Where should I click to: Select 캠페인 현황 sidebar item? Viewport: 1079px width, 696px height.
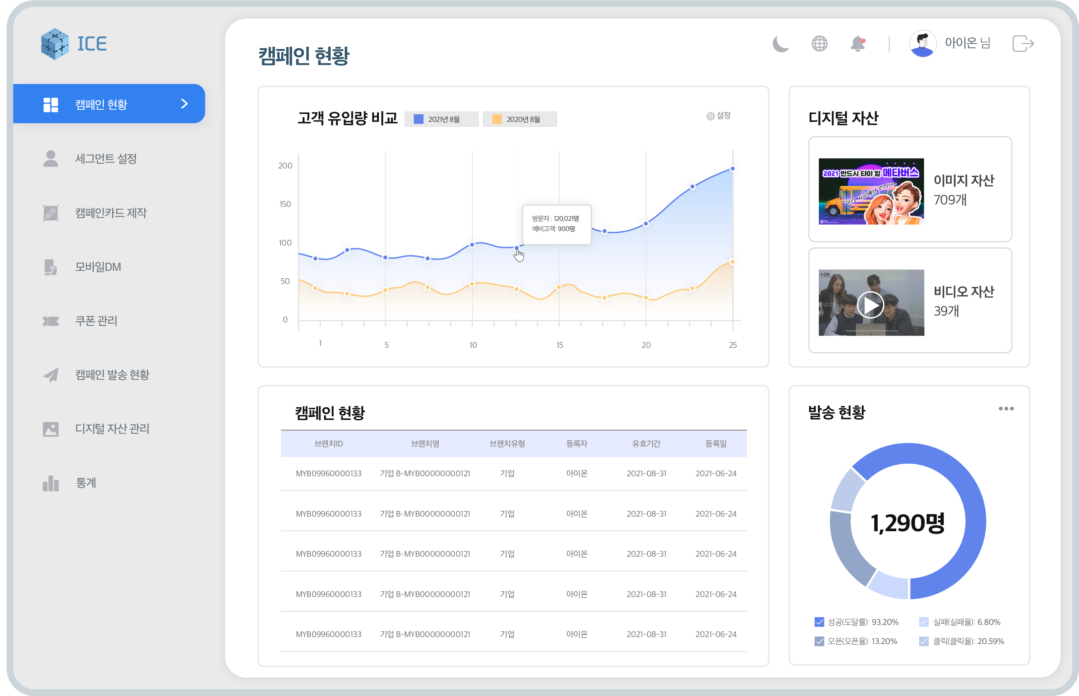109,104
